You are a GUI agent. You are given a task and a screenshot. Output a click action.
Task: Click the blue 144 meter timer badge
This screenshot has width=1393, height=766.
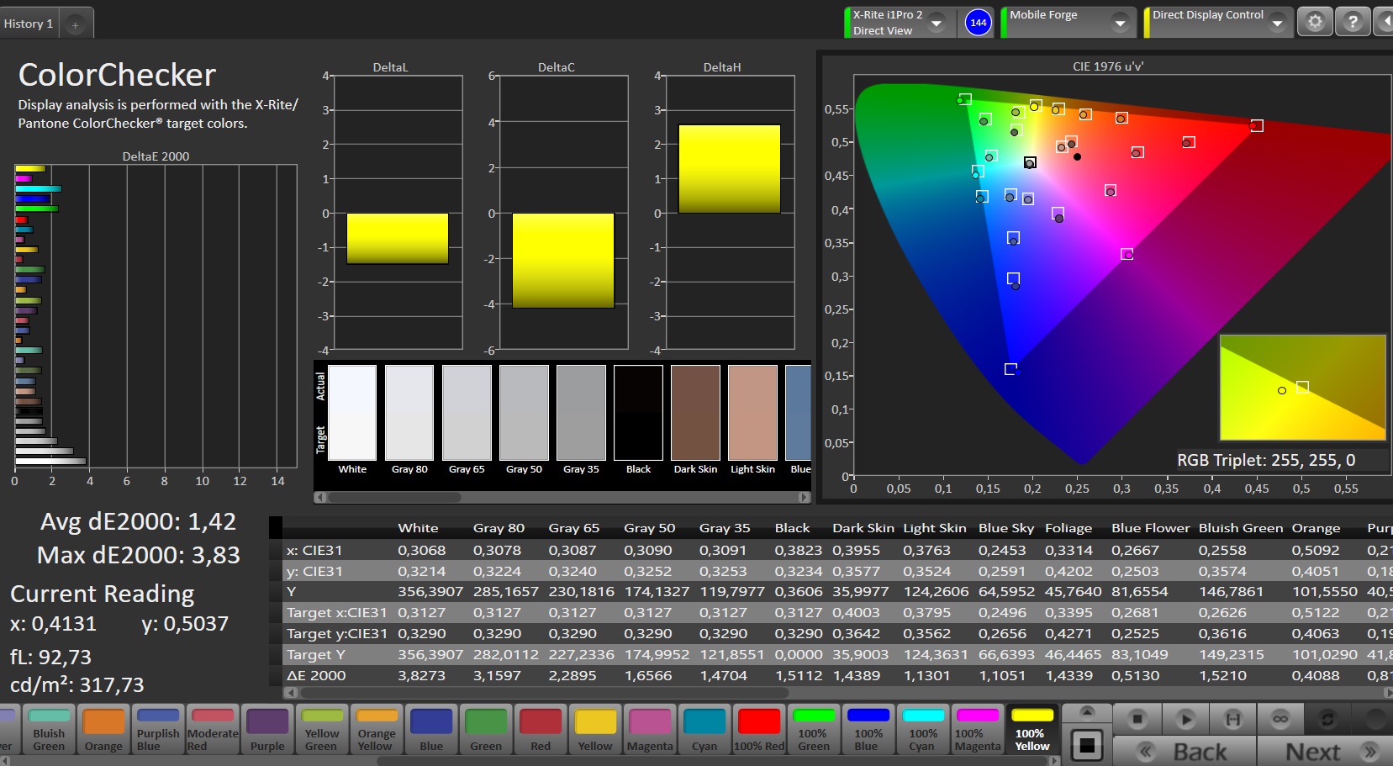pyautogui.click(x=978, y=23)
